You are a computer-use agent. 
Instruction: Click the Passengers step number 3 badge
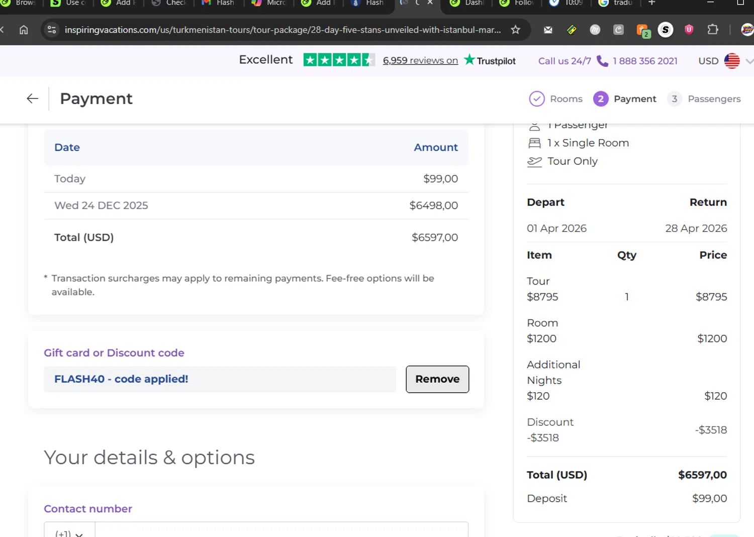coord(675,99)
